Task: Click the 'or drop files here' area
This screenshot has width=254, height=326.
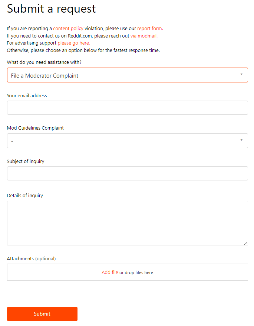Action: (x=136, y=273)
